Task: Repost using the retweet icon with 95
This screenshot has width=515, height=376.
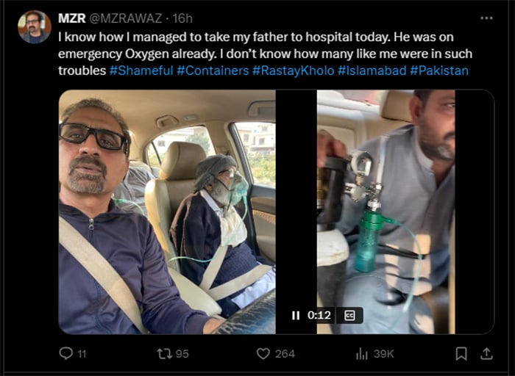Action: point(165,354)
